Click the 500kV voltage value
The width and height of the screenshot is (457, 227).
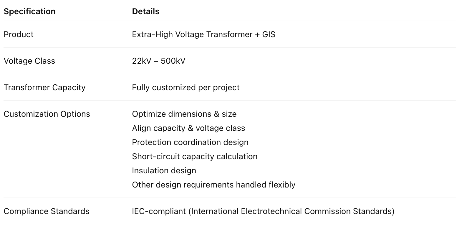[x=173, y=61]
